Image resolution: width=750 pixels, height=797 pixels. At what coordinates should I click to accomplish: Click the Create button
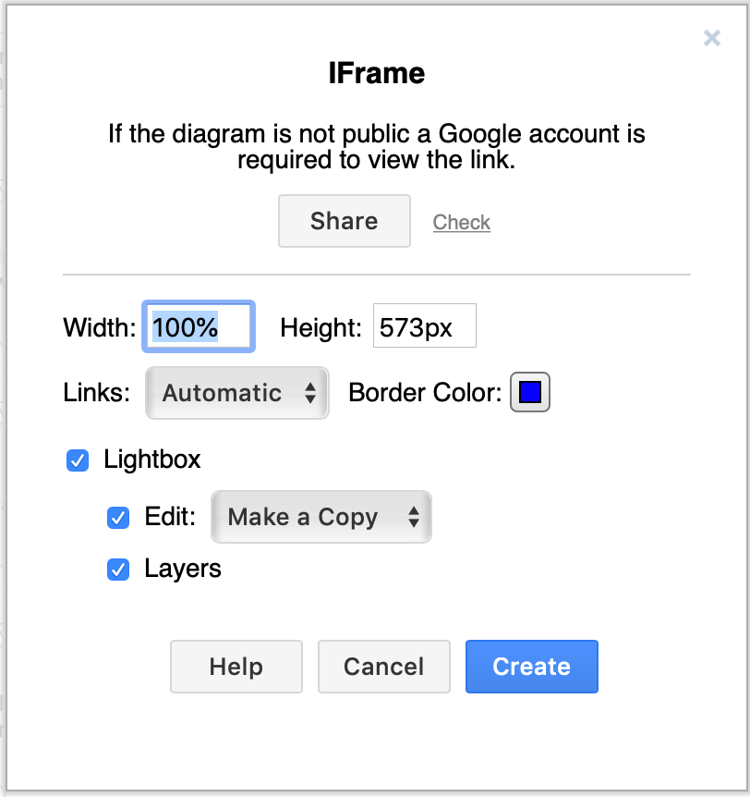click(531, 666)
